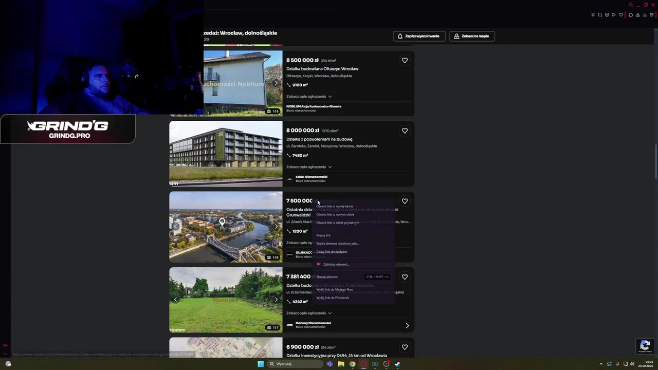Select 'Zapisz element docelowy jako...'
The width and height of the screenshot is (658, 370).
[x=338, y=244]
